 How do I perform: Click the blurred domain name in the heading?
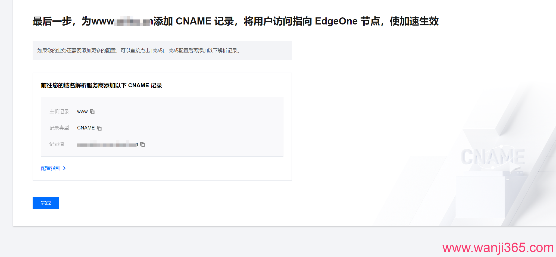[x=133, y=21]
